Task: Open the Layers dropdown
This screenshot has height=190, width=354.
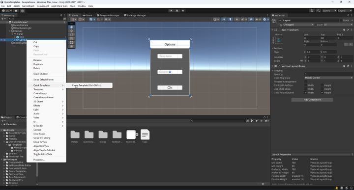Action: (329, 11)
